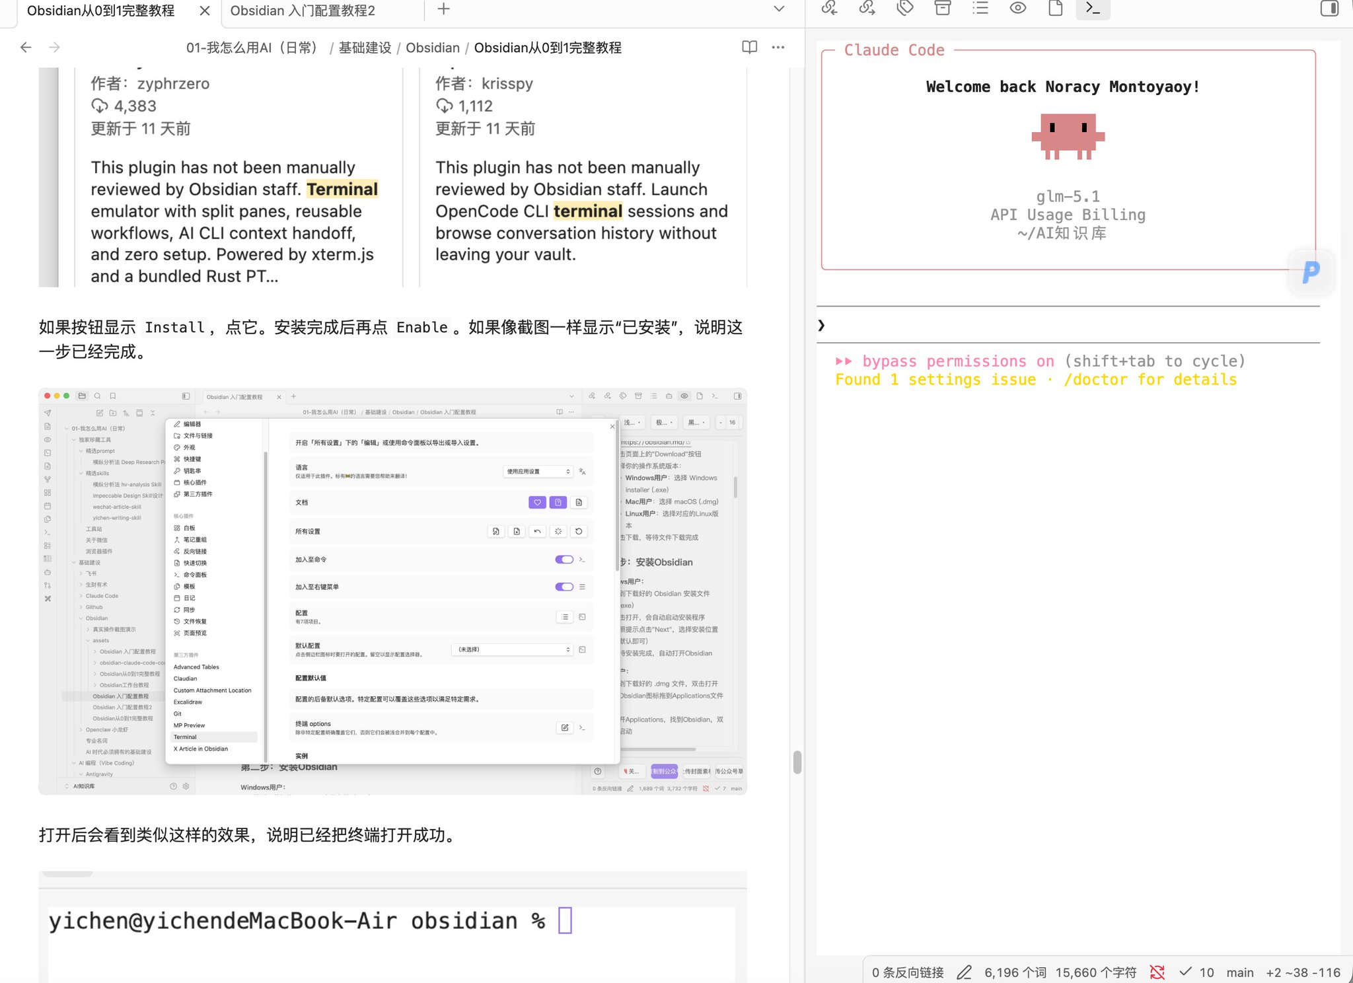Click git changes +2 ~38 -116
The image size is (1353, 983).
click(1303, 972)
